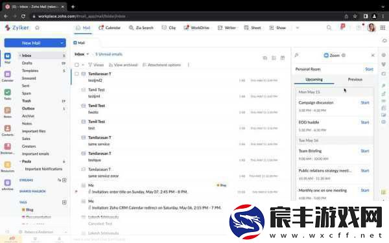Open the user profile avatar

(371, 27)
